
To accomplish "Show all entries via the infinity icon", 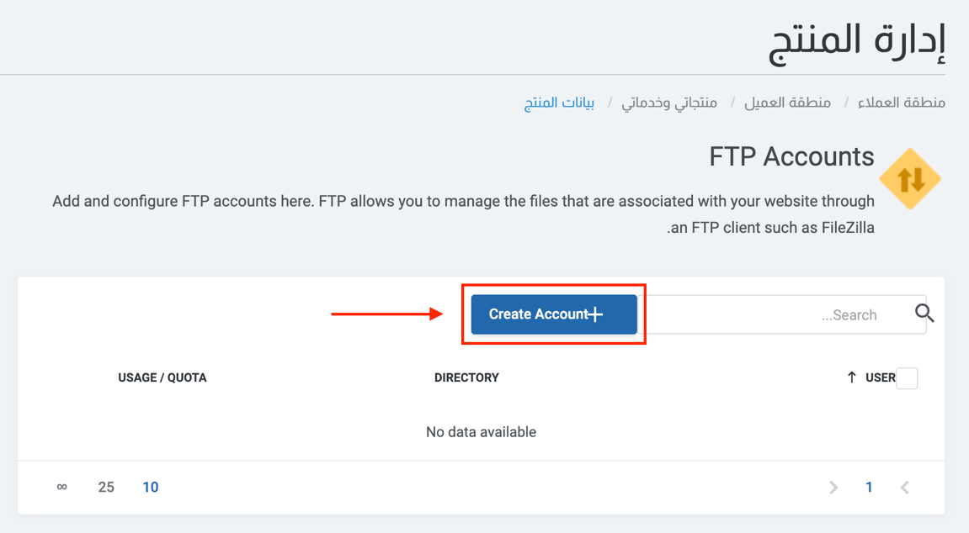I will coord(61,487).
